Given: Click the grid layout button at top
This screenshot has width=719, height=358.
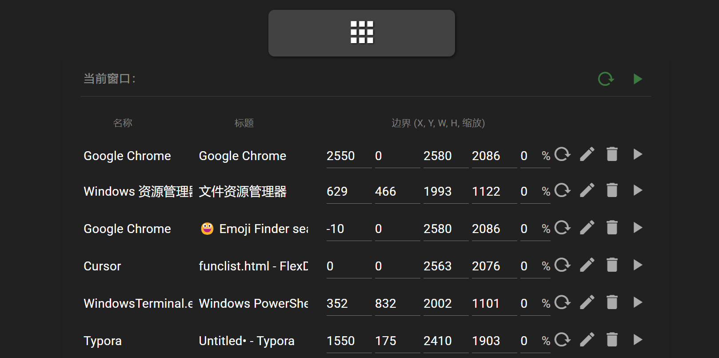Looking at the screenshot, I should (x=361, y=33).
